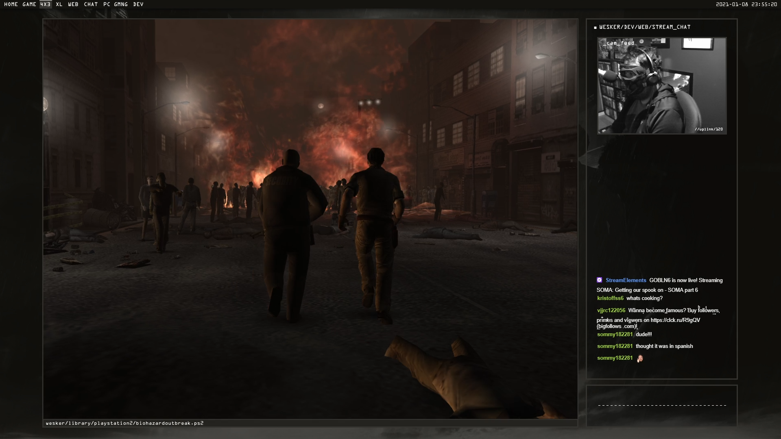Open sommy182281's name beside "thought it was in spanish"
This screenshot has width=781, height=439.
click(x=615, y=346)
